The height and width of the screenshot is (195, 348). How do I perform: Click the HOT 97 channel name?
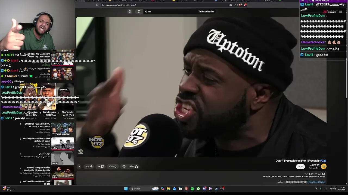pyautogui.click(x=315, y=165)
